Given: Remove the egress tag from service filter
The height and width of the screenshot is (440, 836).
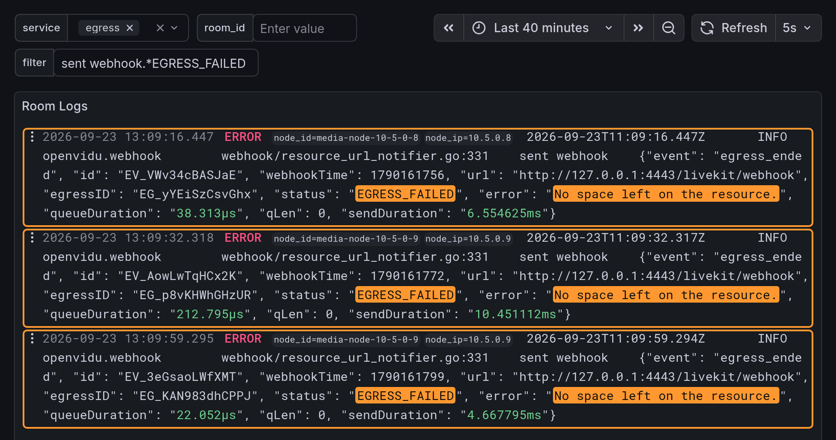Looking at the screenshot, I should (130, 28).
